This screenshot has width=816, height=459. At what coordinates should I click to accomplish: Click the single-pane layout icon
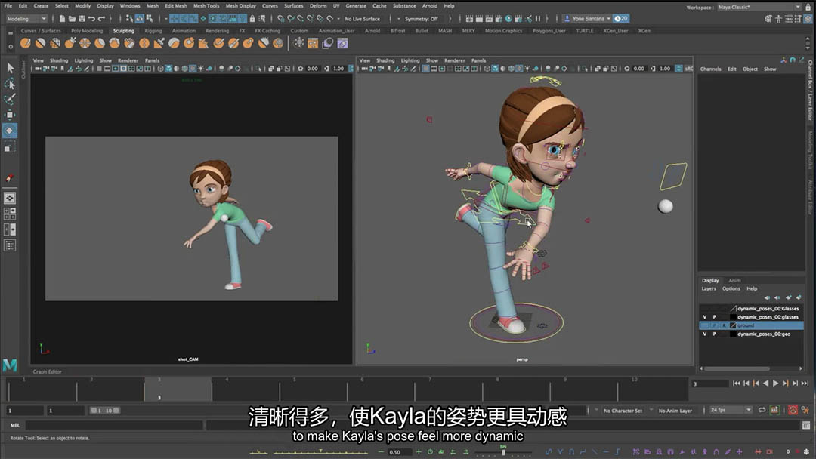(10, 198)
